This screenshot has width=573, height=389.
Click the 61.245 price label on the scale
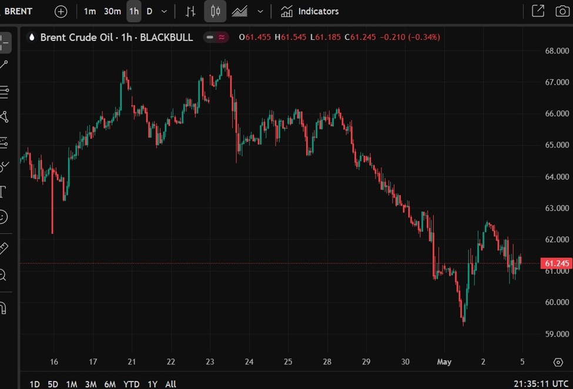point(555,263)
